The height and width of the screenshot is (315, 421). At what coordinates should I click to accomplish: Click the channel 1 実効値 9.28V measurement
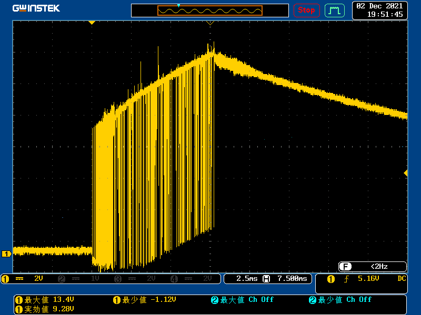pos(45,309)
